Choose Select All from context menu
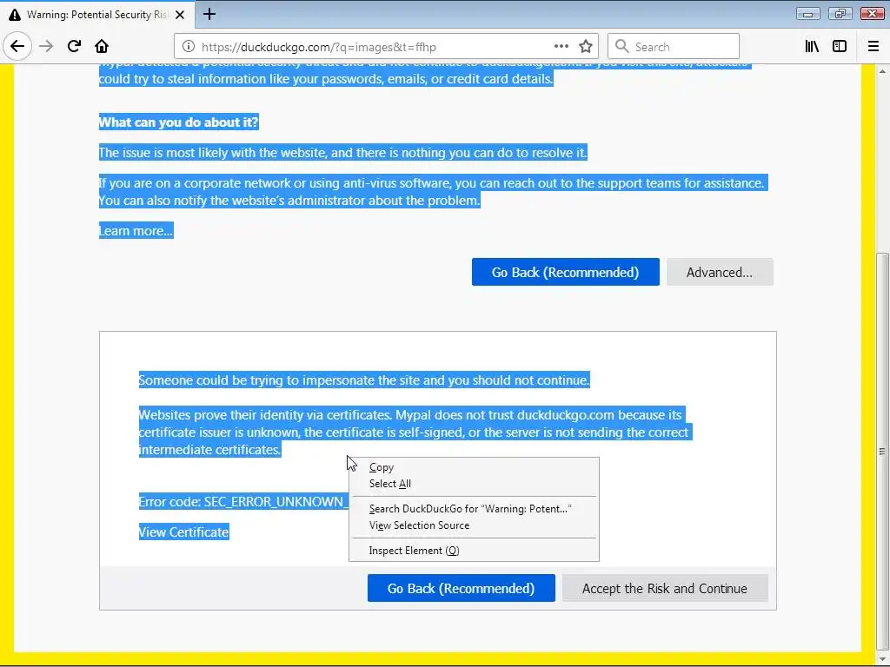Screen dimensions: 890x667 pyautogui.click(x=390, y=484)
